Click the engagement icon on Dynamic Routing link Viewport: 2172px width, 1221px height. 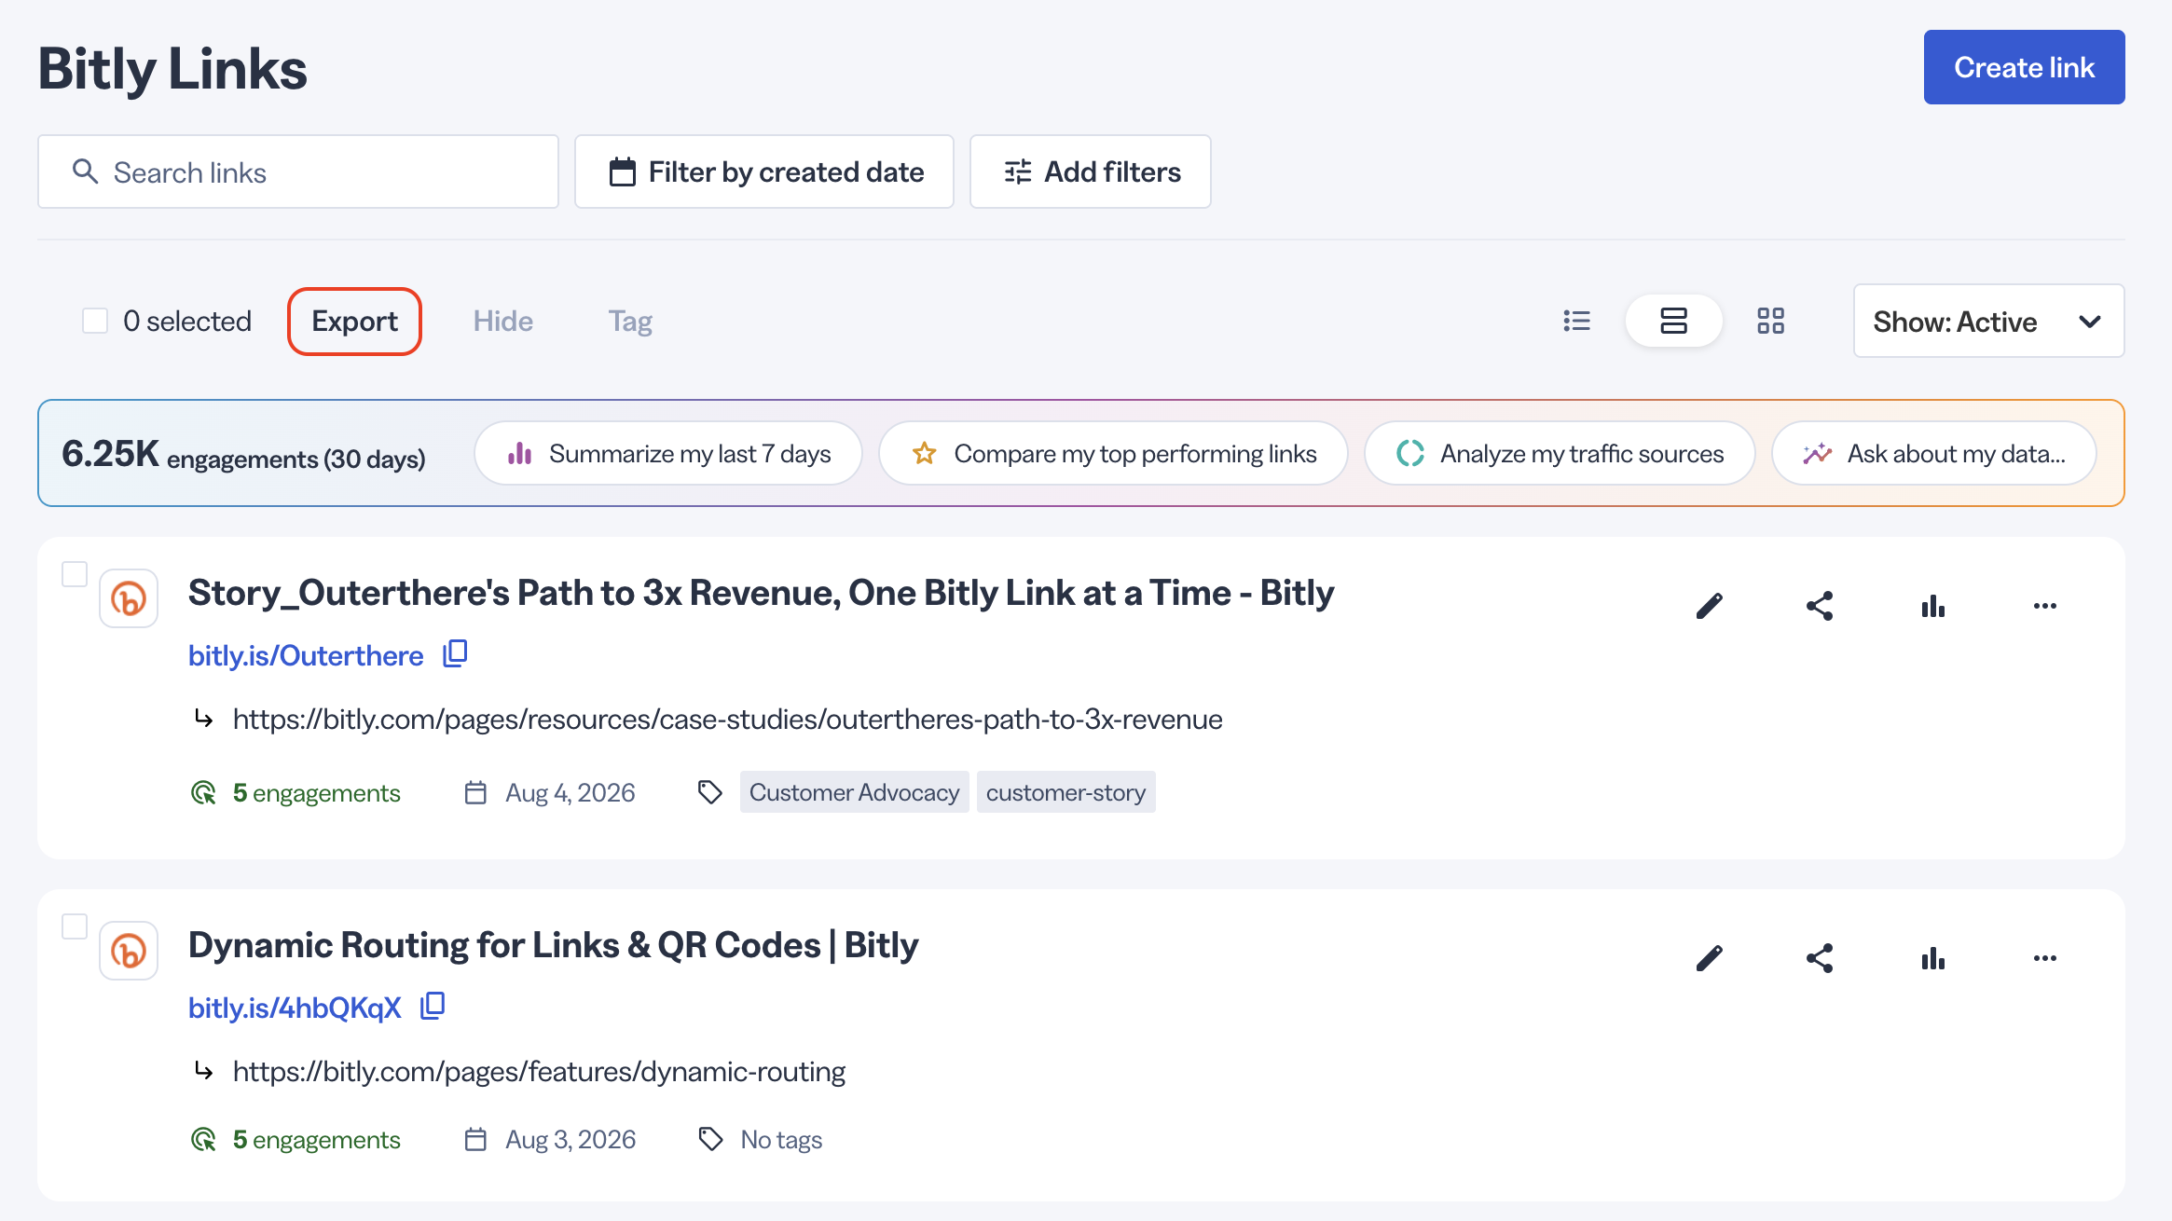tap(203, 1139)
